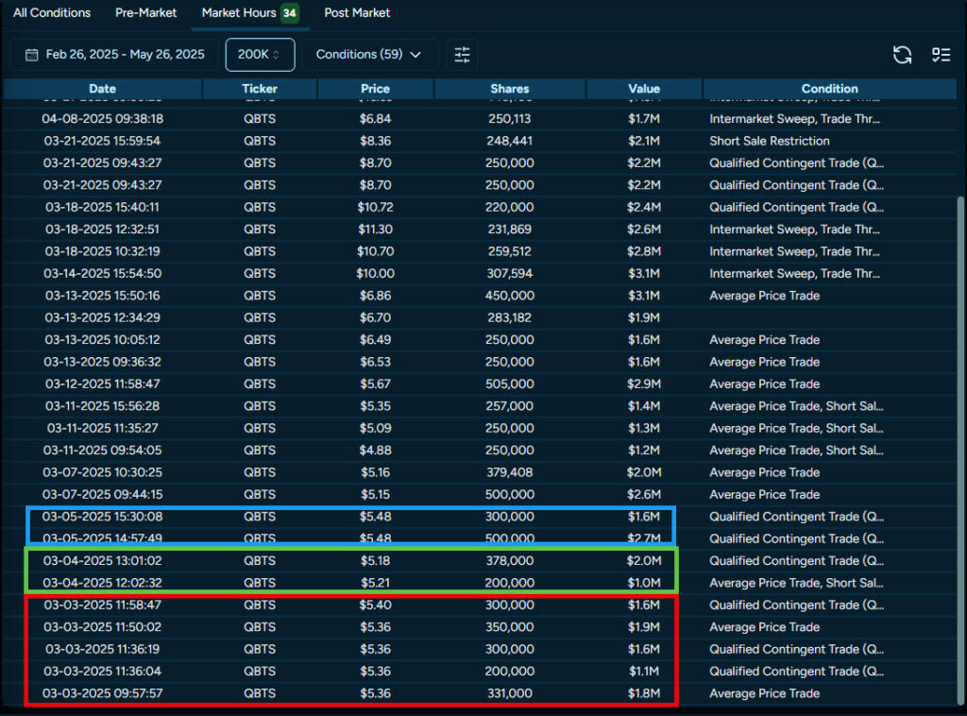Click the 307,594 shares cell
Image resolution: width=967 pixels, height=716 pixels.
[x=509, y=274]
